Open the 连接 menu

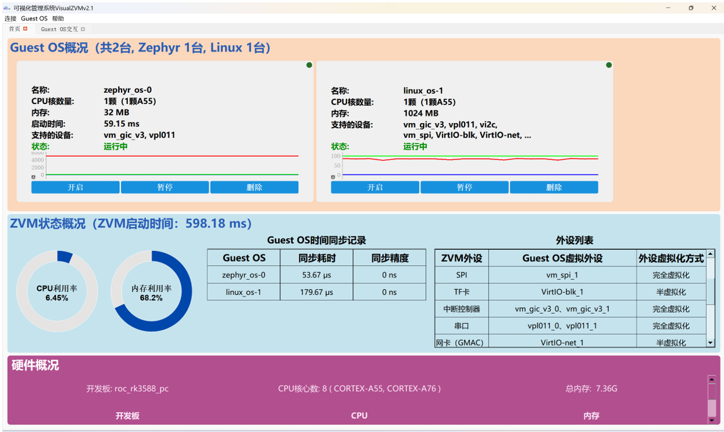pos(10,19)
